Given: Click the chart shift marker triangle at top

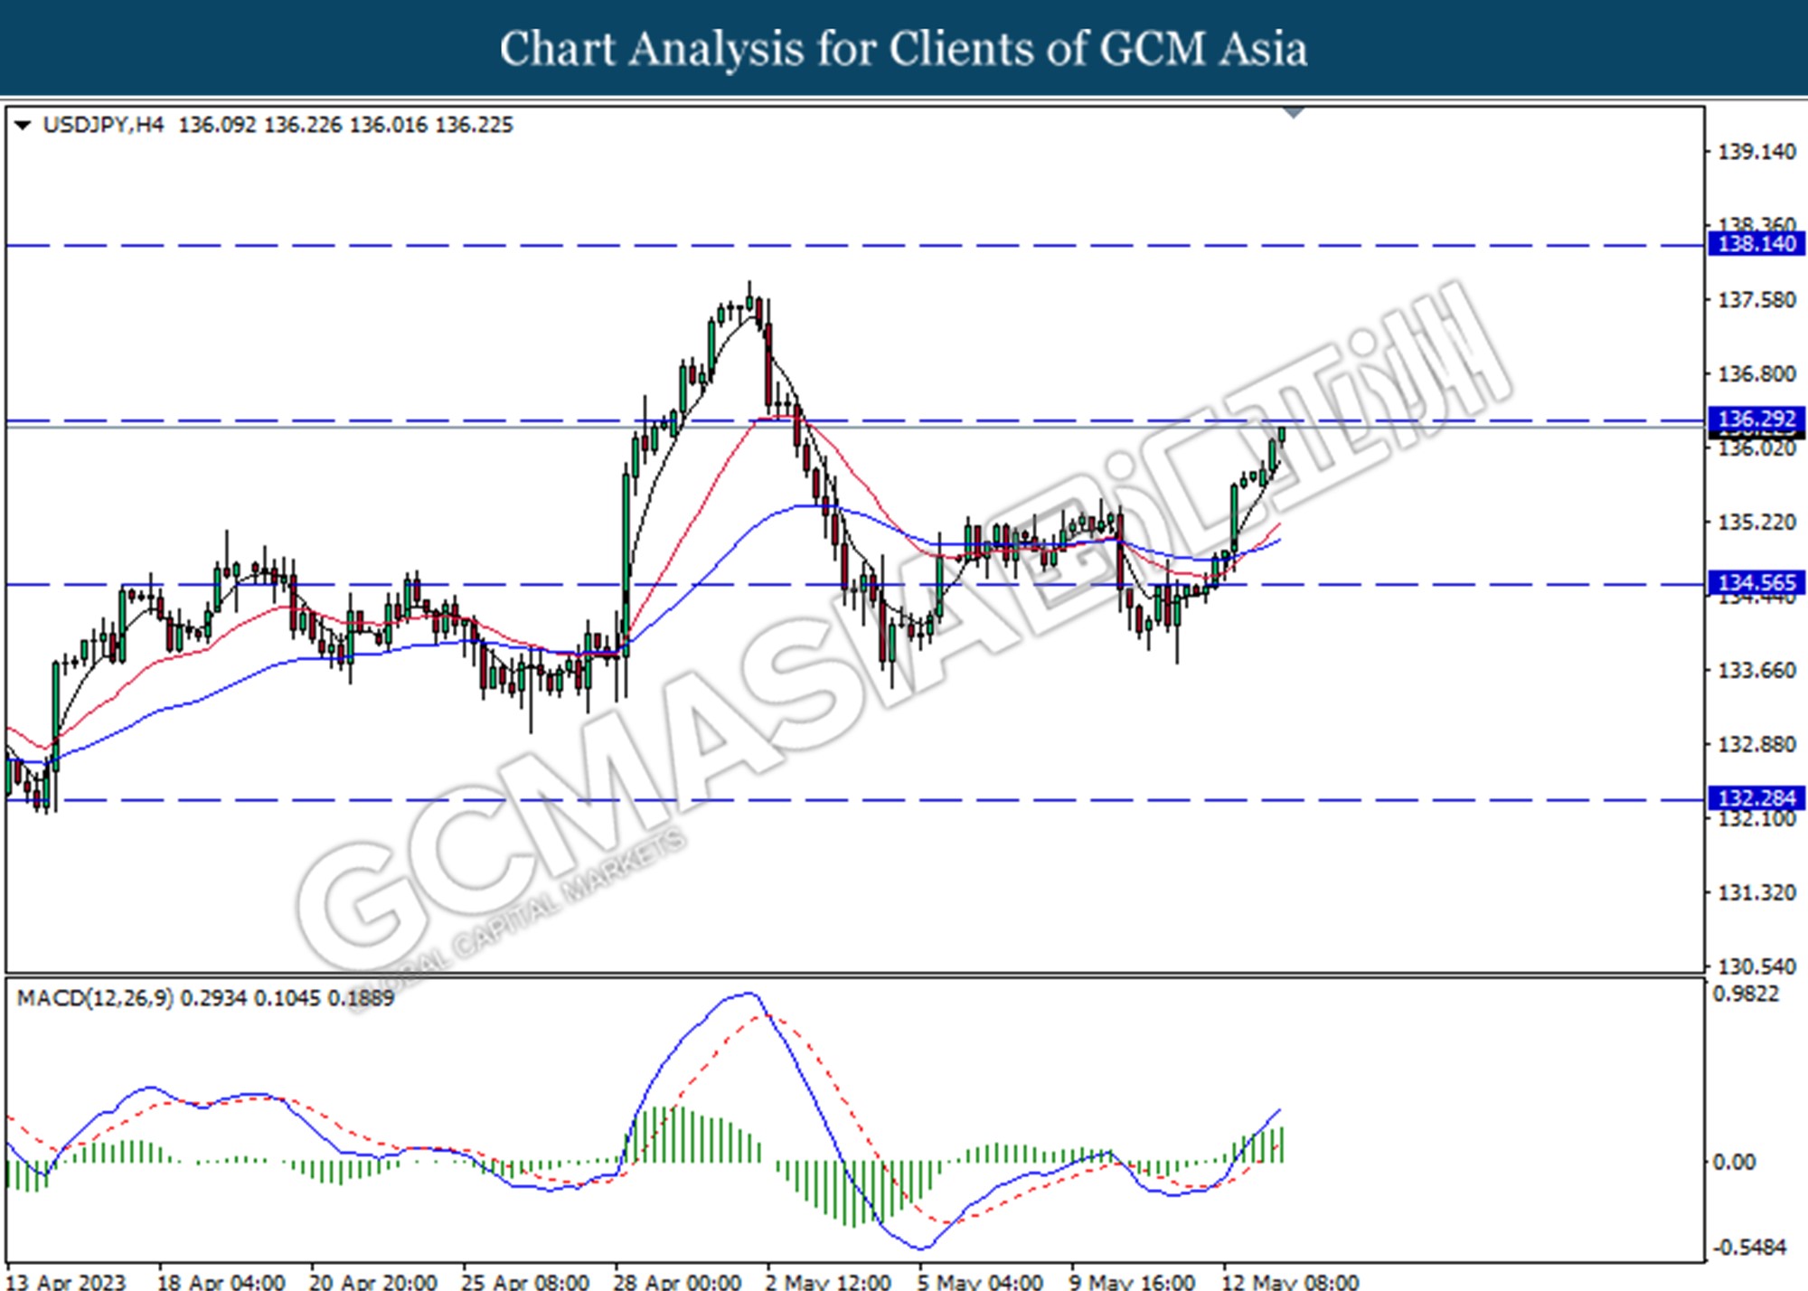Looking at the screenshot, I should tap(1294, 113).
